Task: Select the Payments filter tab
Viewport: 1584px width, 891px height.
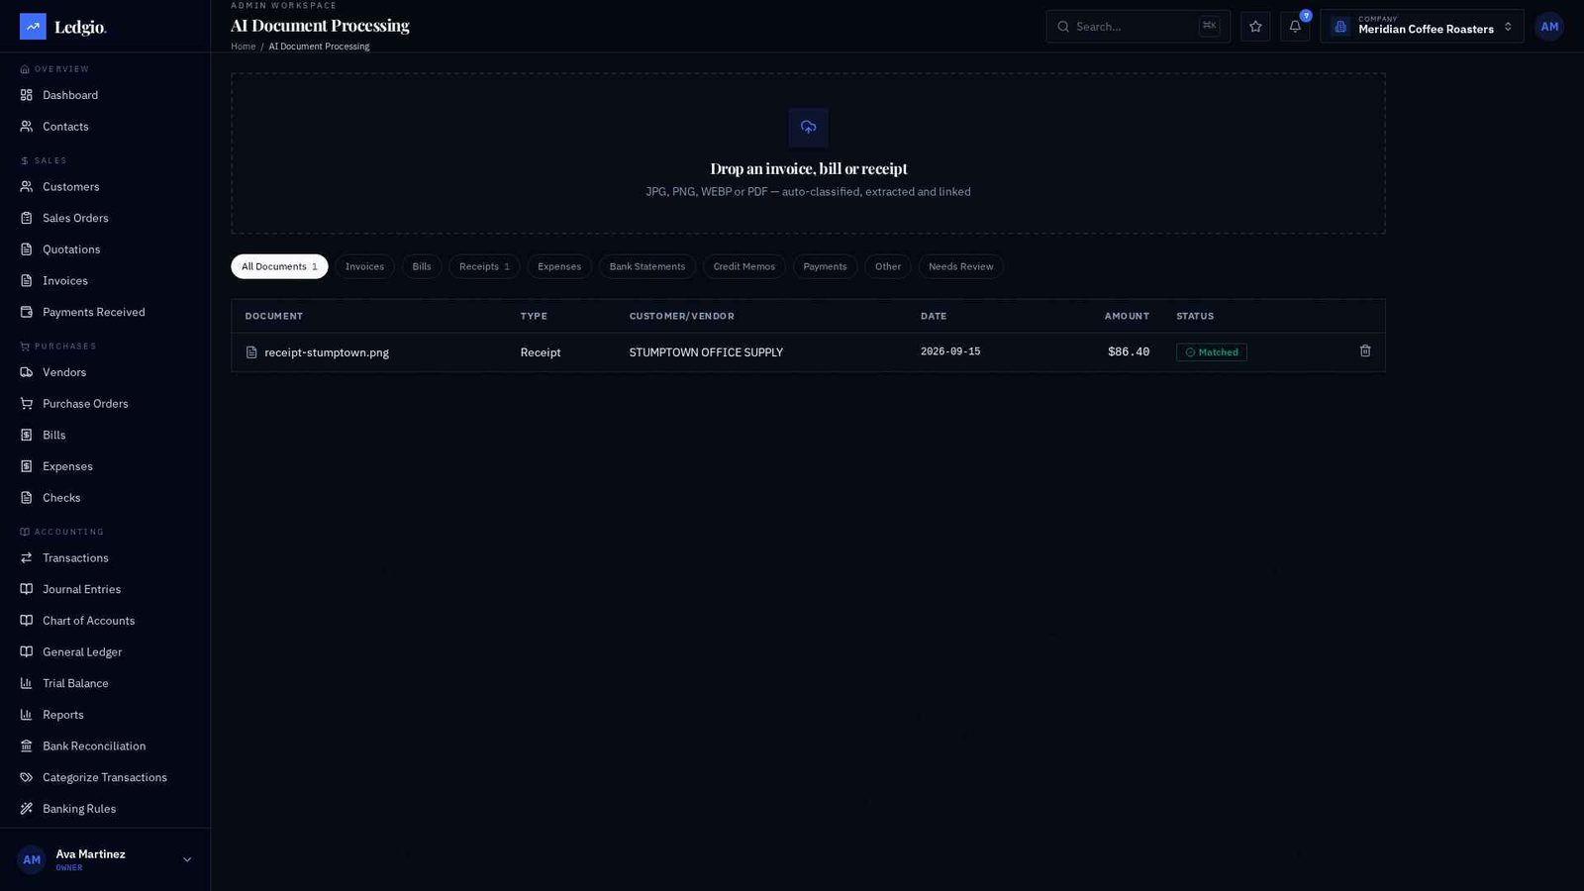Action: [x=825, y=266]
